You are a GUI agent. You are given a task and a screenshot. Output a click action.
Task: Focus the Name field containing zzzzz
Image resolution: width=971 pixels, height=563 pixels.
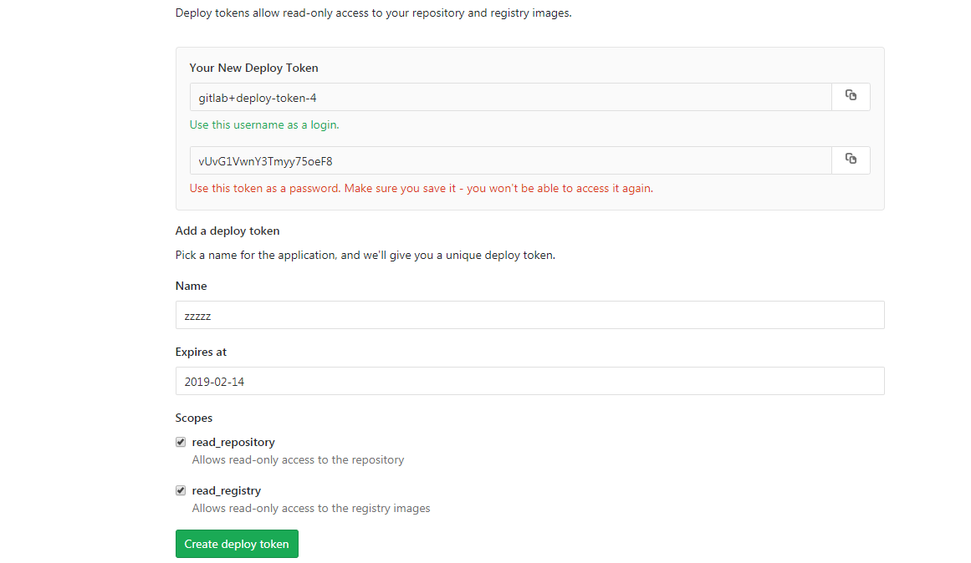[529, 315]
